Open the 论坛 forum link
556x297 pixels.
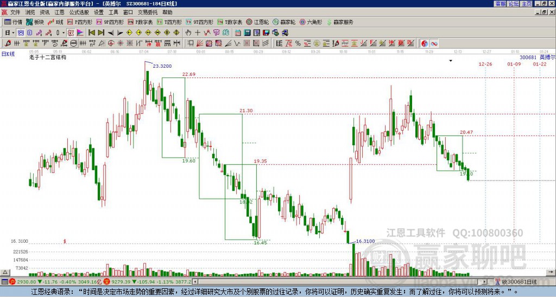pyautogui.click(x=514, y=4)
